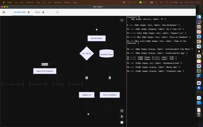Click code line defining 'FlowChart App' braces
The height and width of the screenshot is (127, 203).
click(156, 71)
